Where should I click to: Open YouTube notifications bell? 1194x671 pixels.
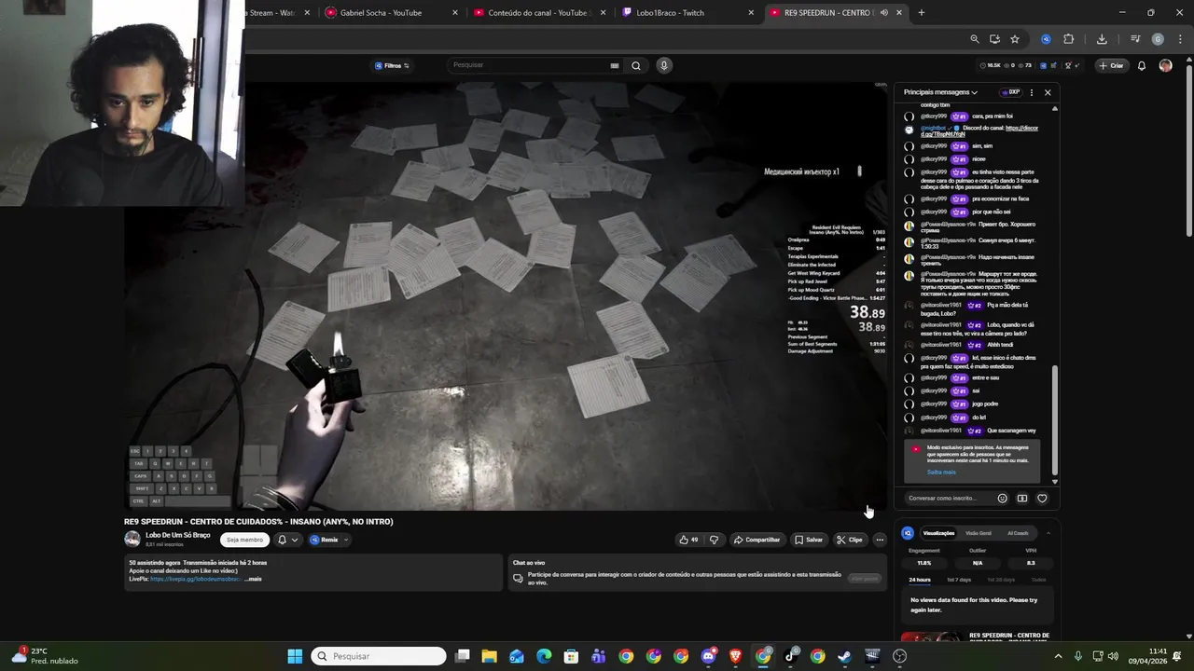(1141, 65)
